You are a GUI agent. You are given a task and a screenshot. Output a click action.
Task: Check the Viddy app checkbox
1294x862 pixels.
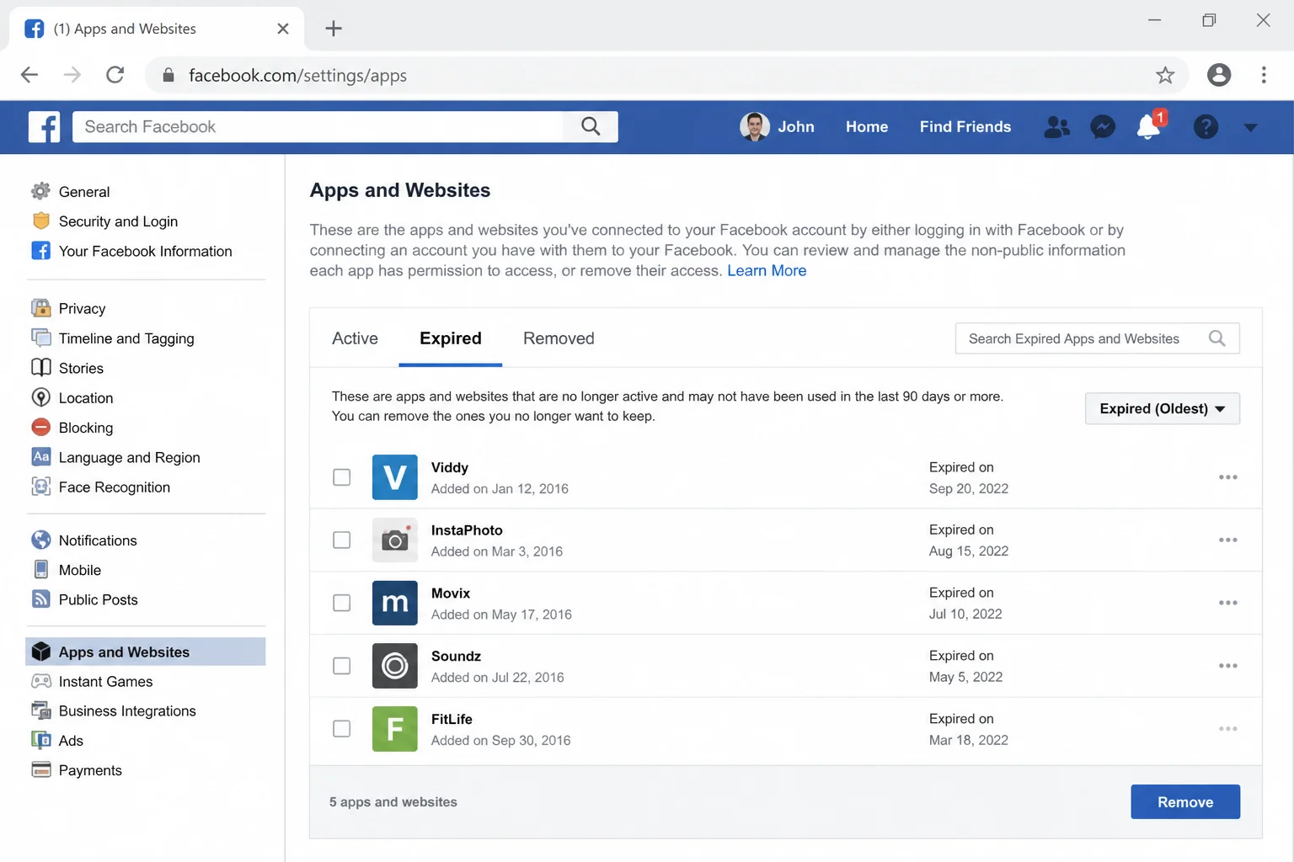click(x=341, y=477)
